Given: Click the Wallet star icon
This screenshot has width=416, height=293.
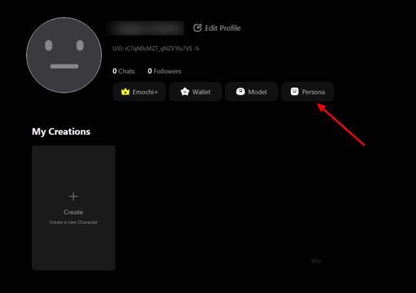Looking at the screenshot, I should 184,92.
